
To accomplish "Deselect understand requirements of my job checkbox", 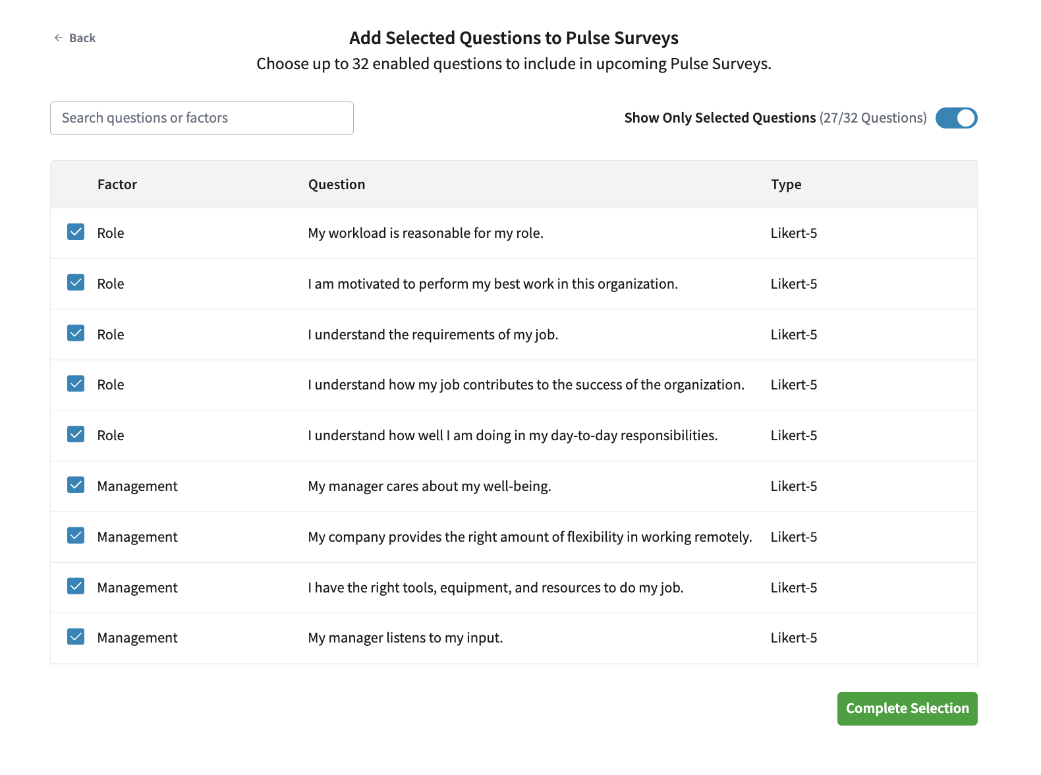I will click(x=76, y=333).
